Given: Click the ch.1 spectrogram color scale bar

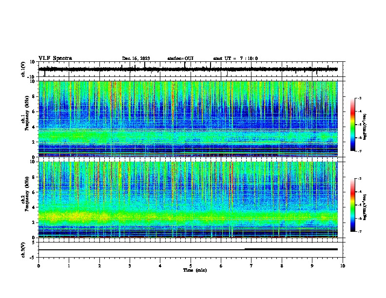Looking at the screenshot, I should tap(353, 125).
